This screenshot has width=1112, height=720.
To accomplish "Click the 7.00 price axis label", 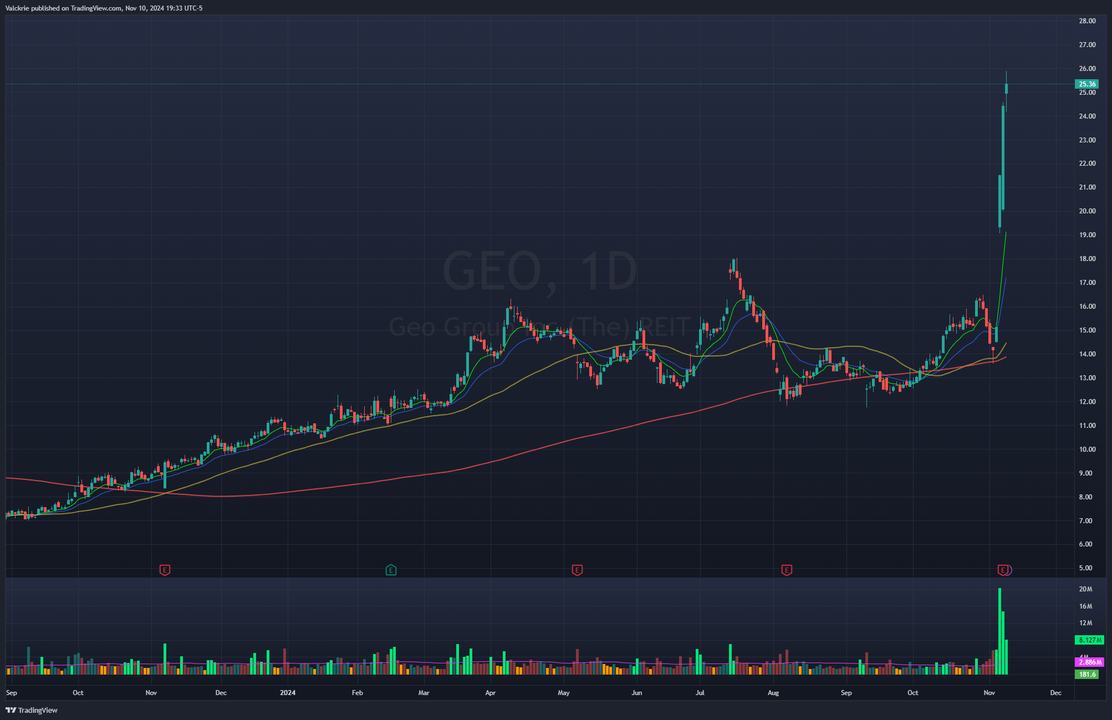I will click(x=1085, y=521).
